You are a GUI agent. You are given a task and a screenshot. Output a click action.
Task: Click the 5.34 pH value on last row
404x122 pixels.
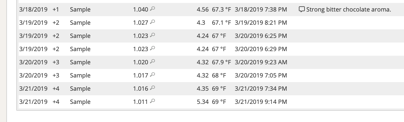click(x=202, y=102)
